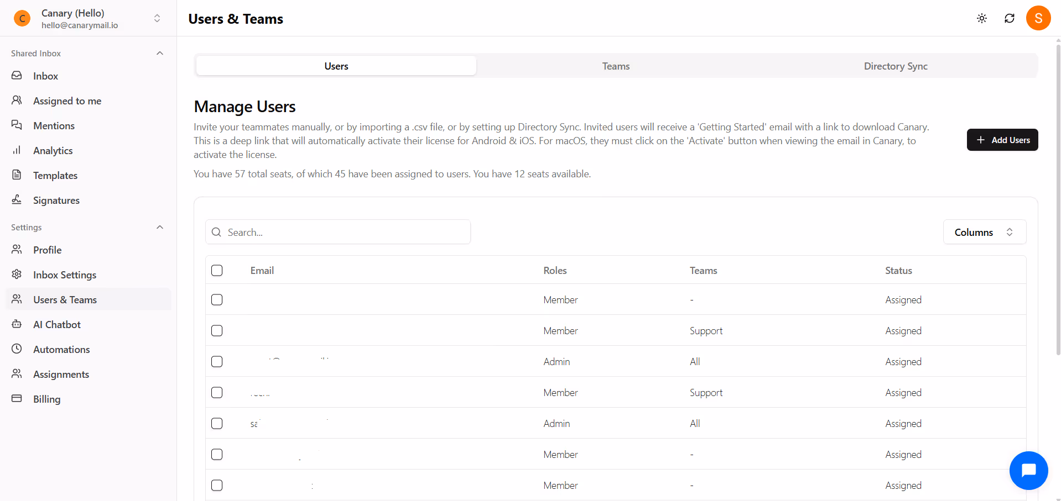Click the Roles column header
Viewport: 1061px width, 501px height.
coord(555,270)
